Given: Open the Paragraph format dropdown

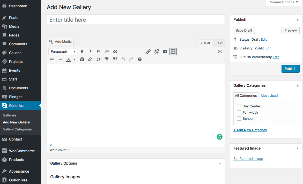Looking at the screenshot, I should (x=63, y=51).
